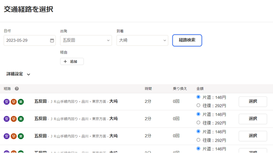Open the 出発 station dropdown showing 五反田

coord(86,40)
